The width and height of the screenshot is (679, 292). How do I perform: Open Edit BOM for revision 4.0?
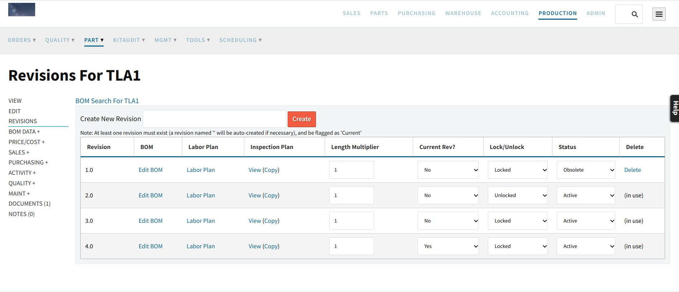[151, 246]
